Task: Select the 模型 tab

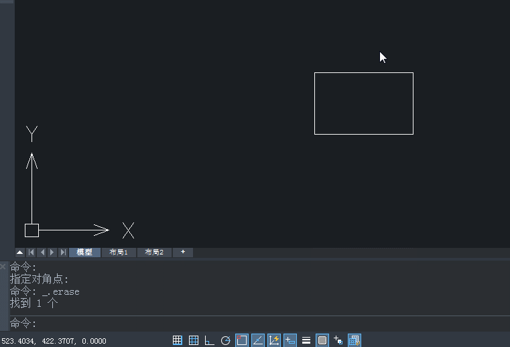Action: pos(84,253)
